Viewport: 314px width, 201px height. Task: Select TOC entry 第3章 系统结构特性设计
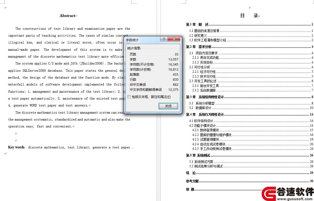click(x=249, y=97)
